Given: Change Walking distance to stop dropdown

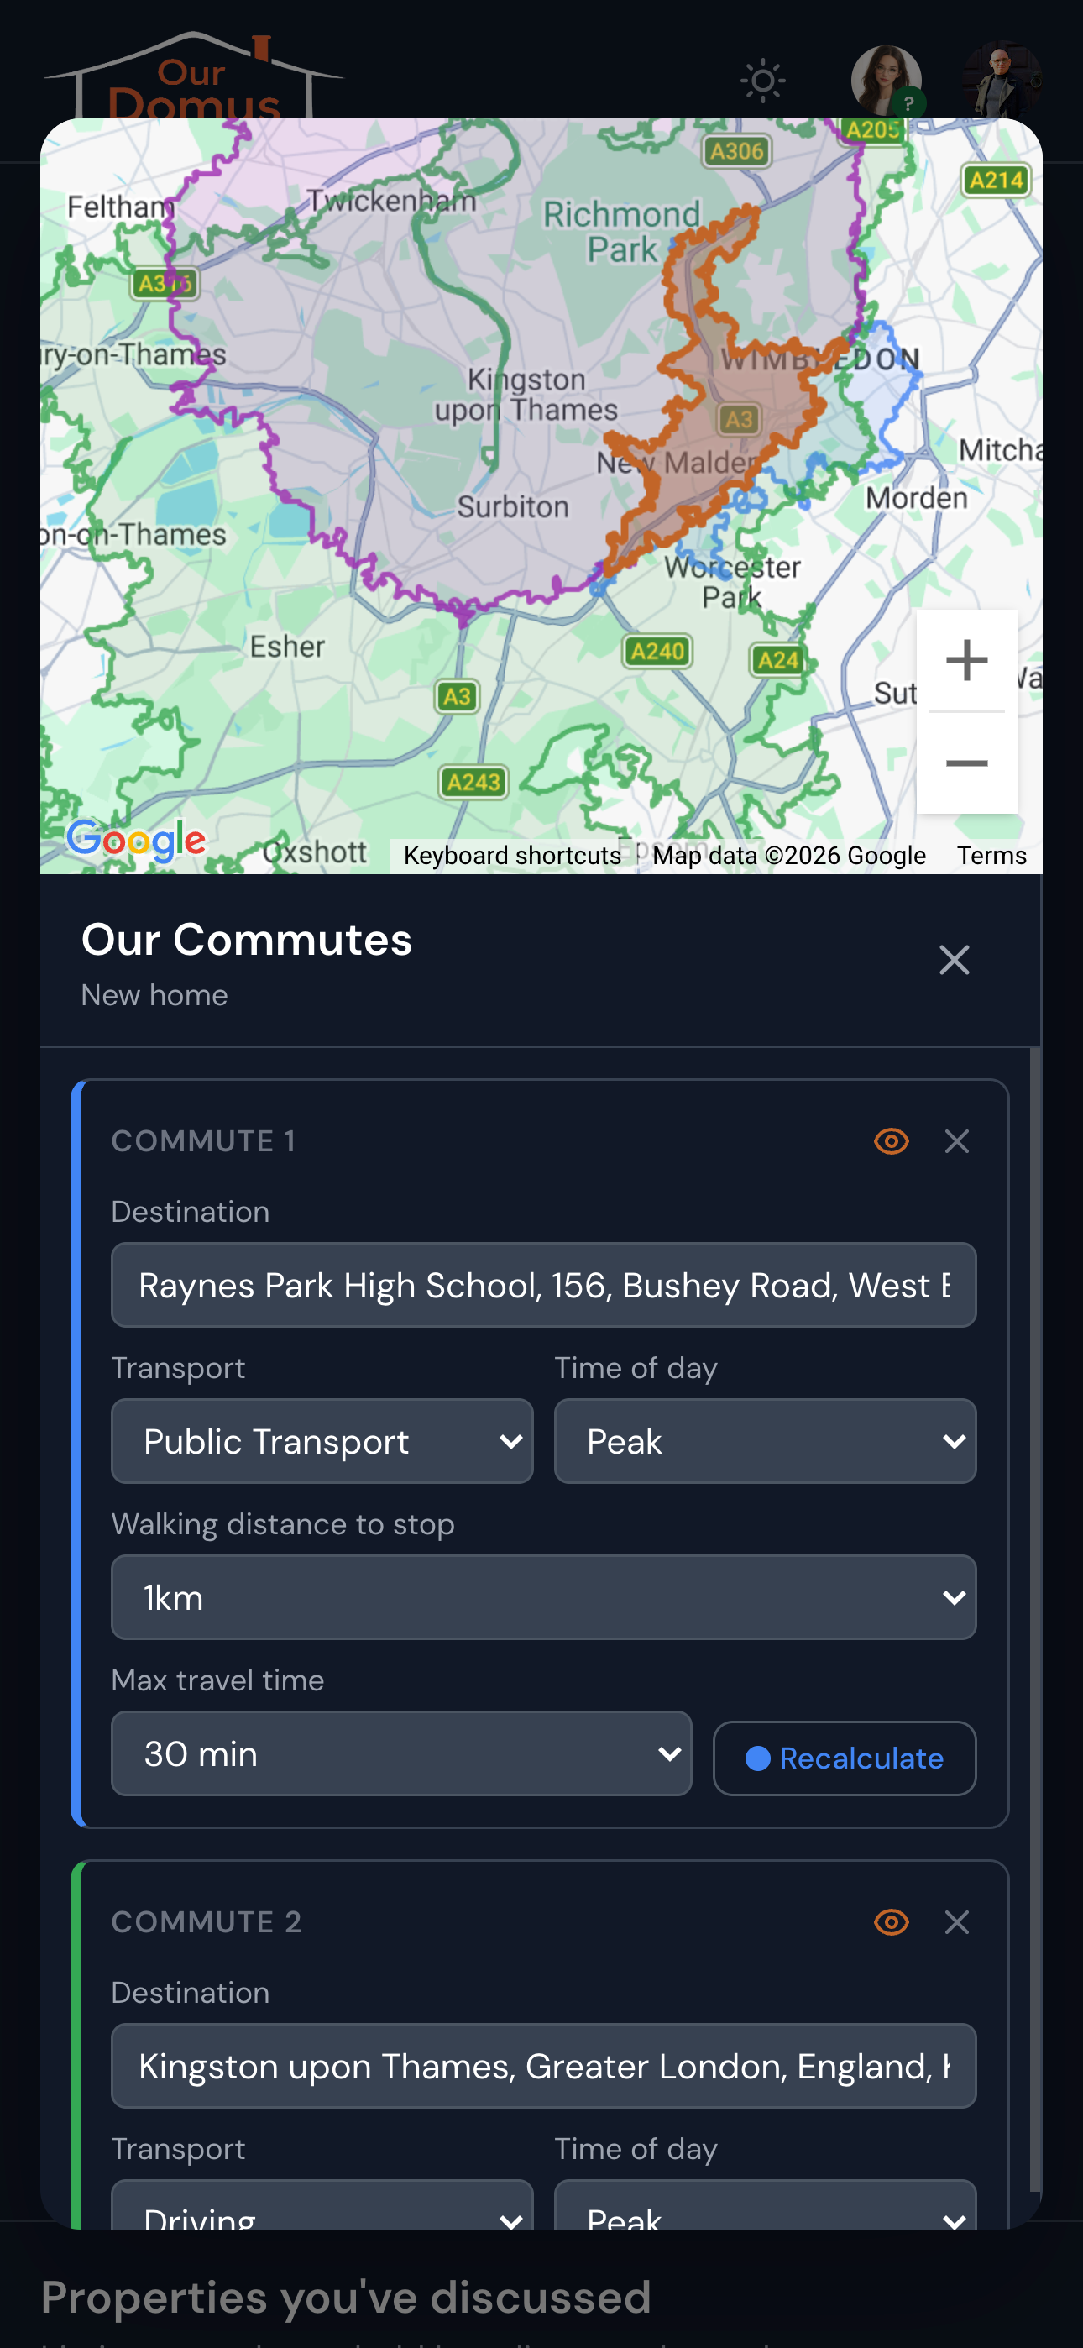Looking at the screenshot, I should click(x=543, y=1597).
